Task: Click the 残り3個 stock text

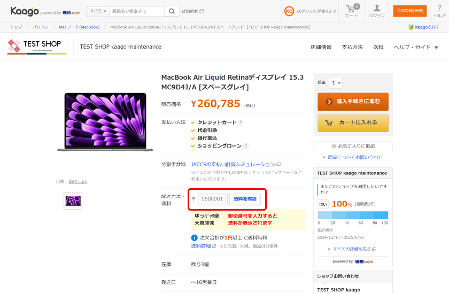Action: (x=200, y=264)
